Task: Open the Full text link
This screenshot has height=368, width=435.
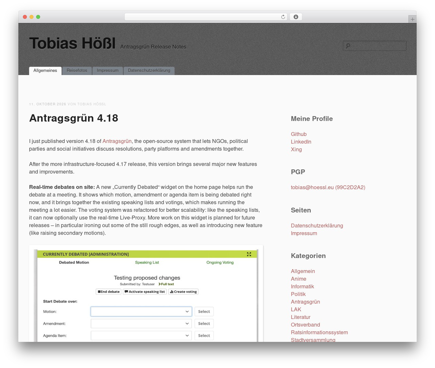Action: click(166, 284)
